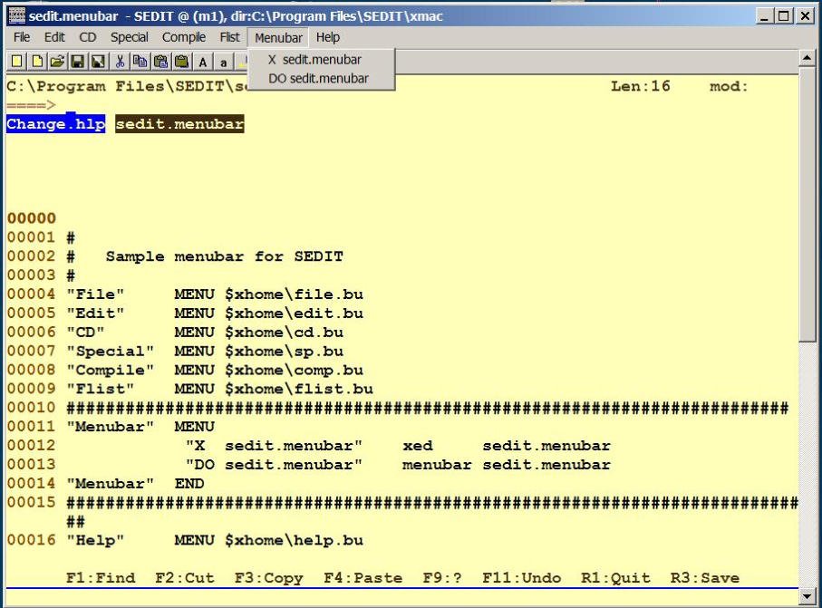Click the 'Len:16' status text
Image resolution: width=822 pixels, height=608 pixels.
pos(640,86)
